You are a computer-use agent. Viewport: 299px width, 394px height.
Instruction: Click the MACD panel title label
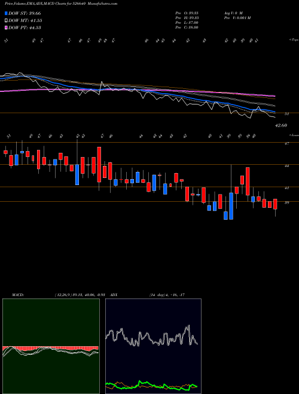pyautogui.click(x=18, y=294)
